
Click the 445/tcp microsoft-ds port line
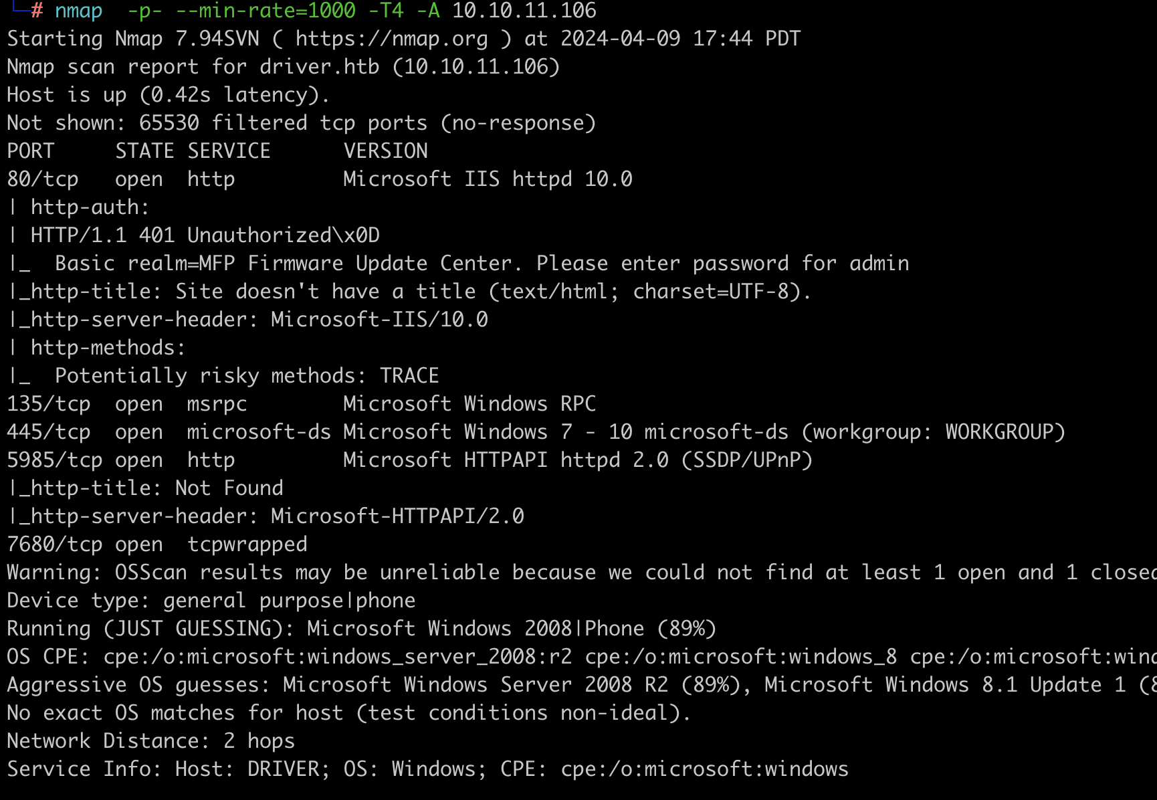[x=536, y=432]
